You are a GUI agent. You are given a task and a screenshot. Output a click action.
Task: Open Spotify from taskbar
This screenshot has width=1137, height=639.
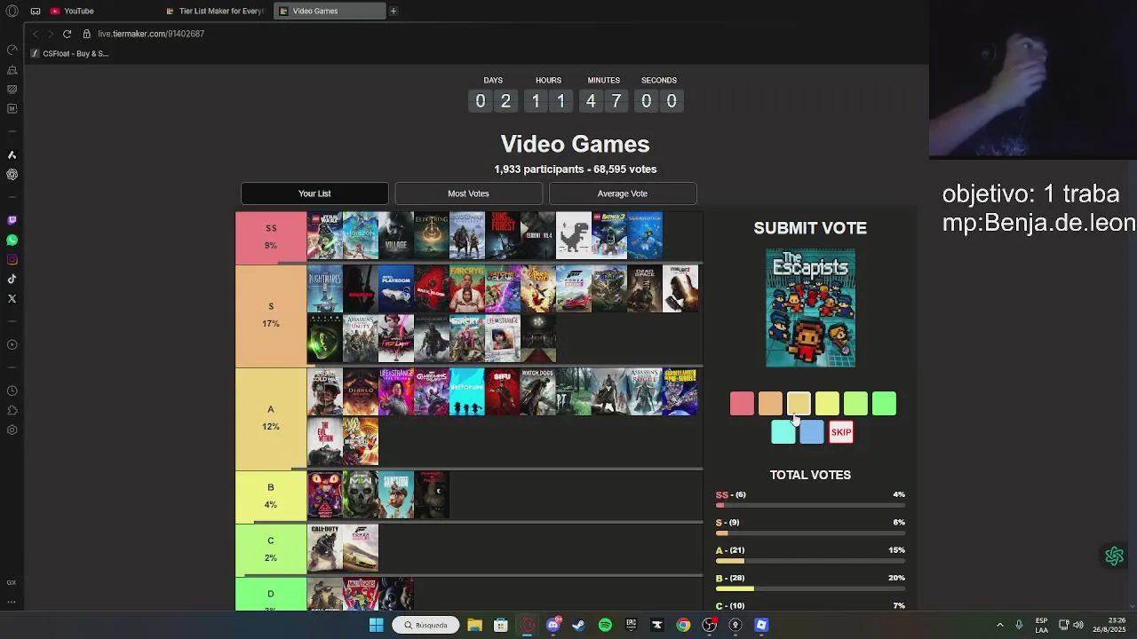(x=605, y=625)
